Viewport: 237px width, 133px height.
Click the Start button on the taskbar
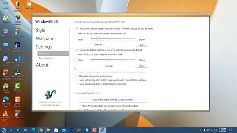(x=4, y=130)
